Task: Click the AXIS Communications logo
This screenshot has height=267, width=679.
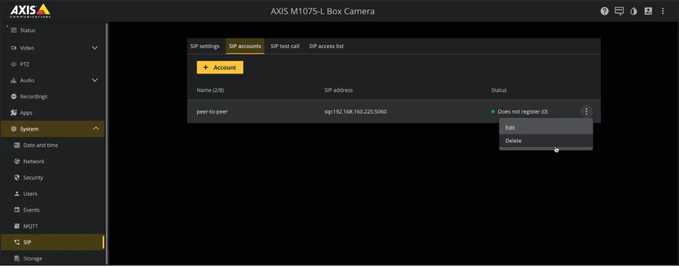Action: pos(30,11)
